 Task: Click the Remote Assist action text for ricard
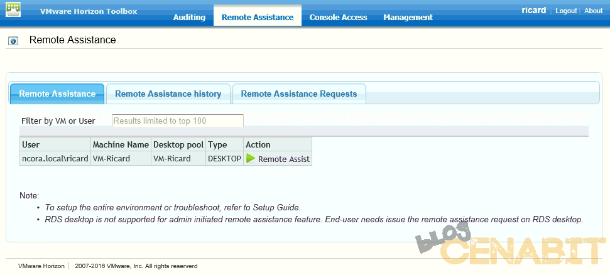coord(284,159)
